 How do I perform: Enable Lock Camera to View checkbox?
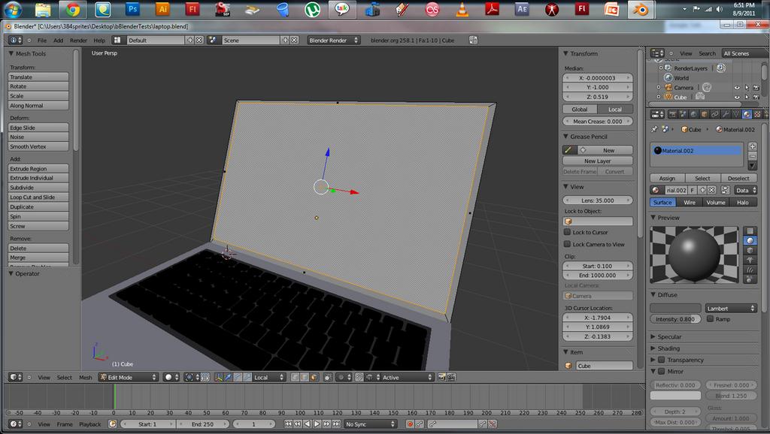tap(567, 244)
